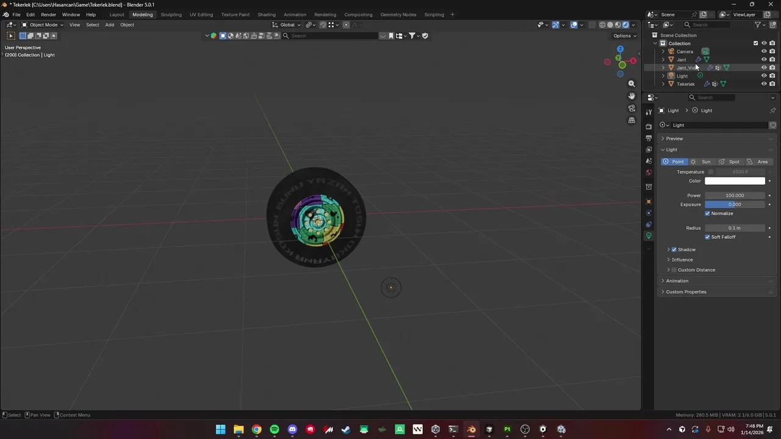
Task: Click the X axis on navigation gizmo
Action: tap(633, 61)
